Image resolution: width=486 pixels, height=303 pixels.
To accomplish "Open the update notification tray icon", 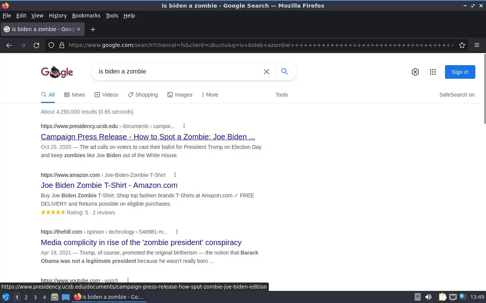I will pos(462,297).
